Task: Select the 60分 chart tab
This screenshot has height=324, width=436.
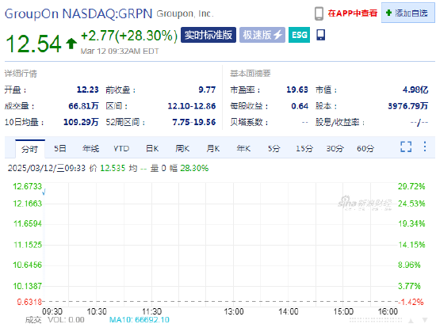Action: pos(365,149)
